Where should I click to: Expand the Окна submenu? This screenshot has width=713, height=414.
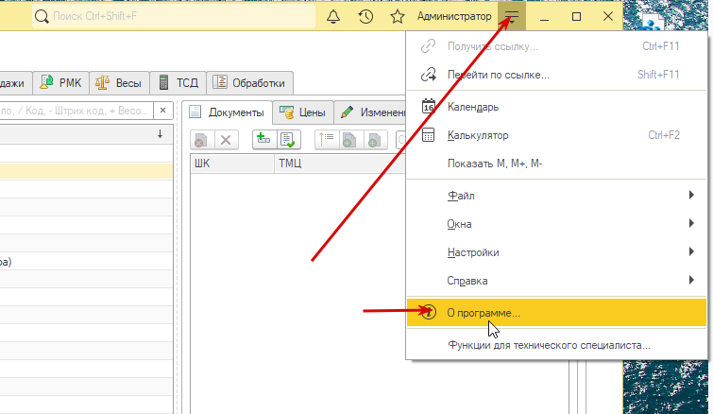[x=556, y=223]
